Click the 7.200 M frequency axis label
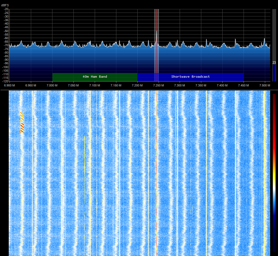278x256 pixels. coord(137,86)
